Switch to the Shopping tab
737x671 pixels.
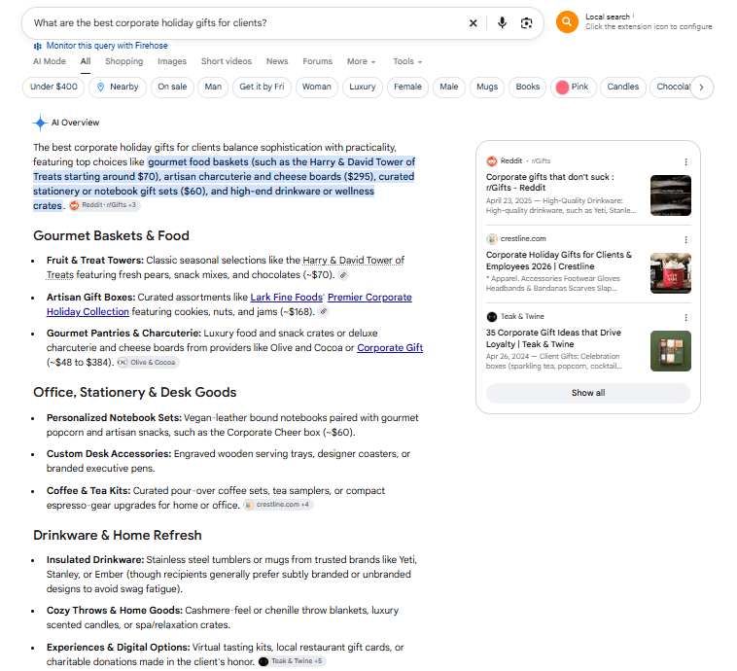click(124, 61)
